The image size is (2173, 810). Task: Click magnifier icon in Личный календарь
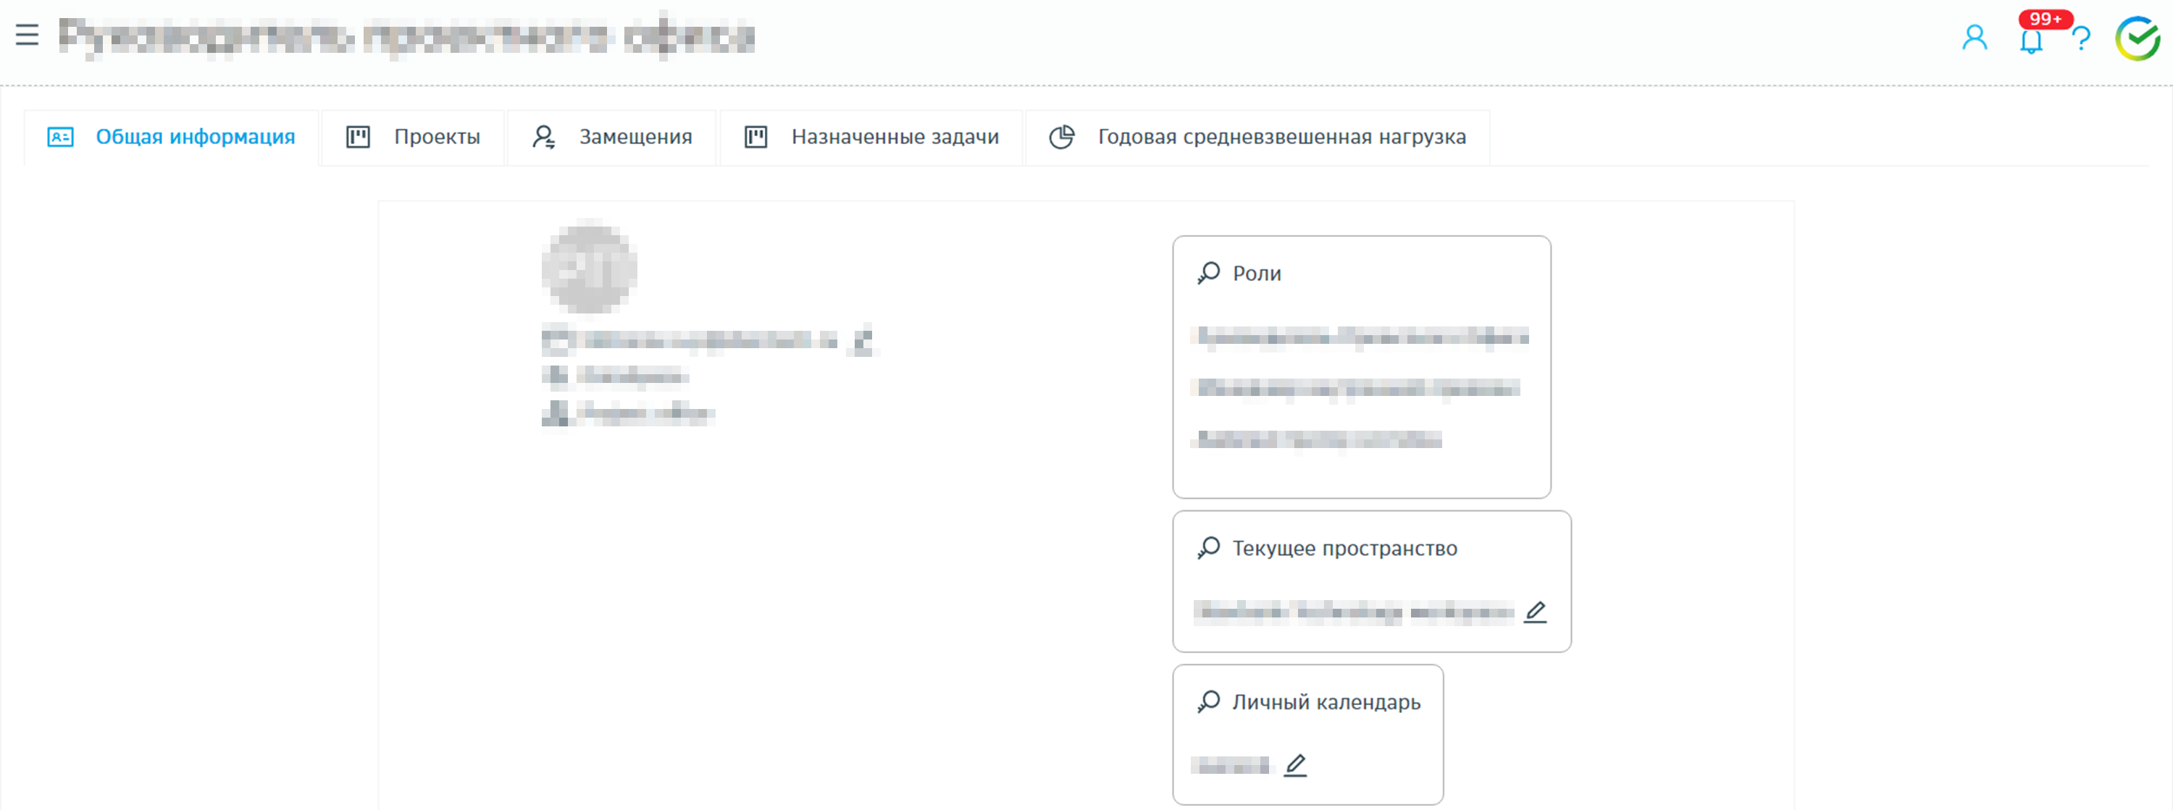(x=1208, y=702)
